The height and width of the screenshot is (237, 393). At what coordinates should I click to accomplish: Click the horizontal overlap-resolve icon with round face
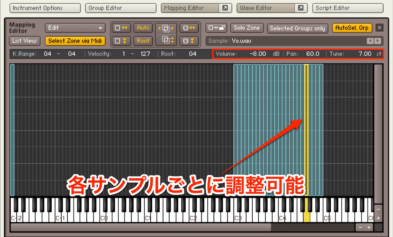click(189, 28)
